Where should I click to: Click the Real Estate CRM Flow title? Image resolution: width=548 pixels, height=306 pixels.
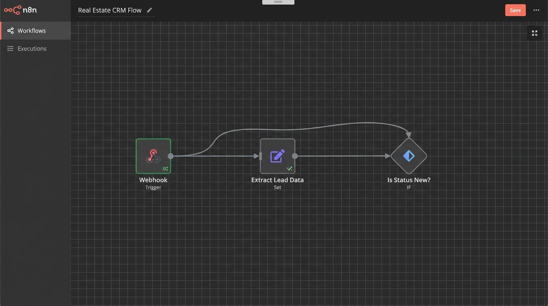pos(110,10)
